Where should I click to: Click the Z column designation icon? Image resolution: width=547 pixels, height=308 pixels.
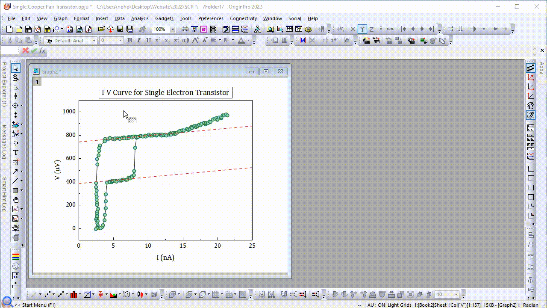tap(372, 29)
